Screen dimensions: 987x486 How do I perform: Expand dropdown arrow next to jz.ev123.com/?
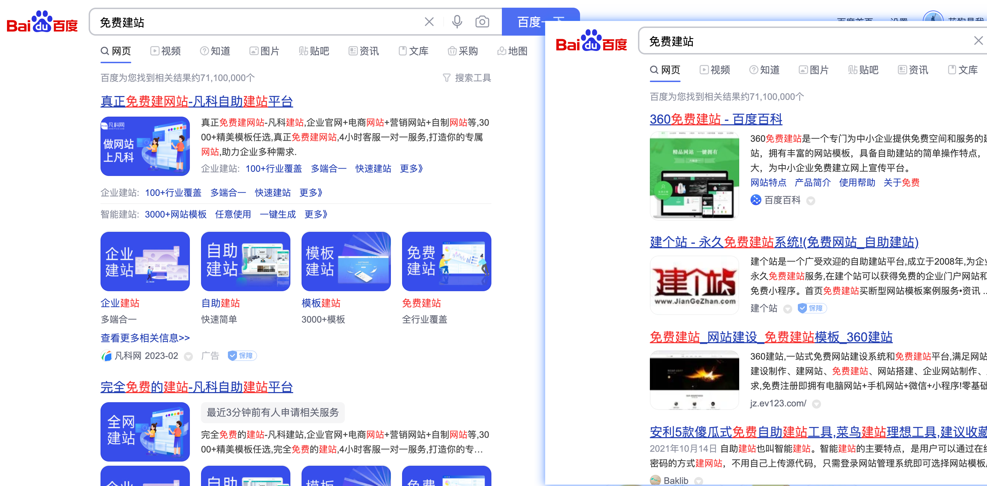816,404
